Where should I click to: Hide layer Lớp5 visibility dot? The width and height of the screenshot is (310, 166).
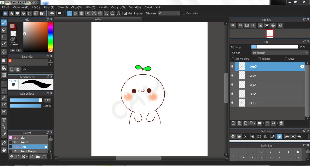coord(232,66)
